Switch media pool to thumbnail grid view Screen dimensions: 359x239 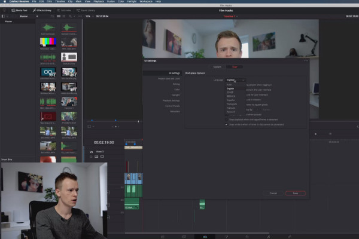59,16
